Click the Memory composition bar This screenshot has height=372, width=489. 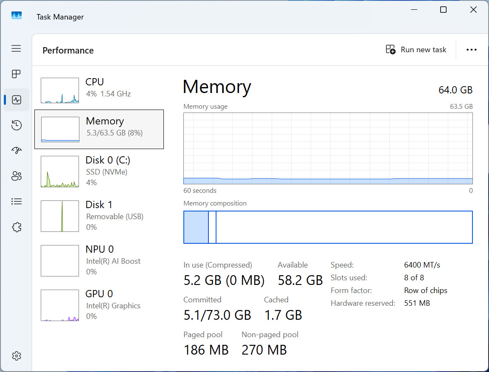click(x=328, y=227)
